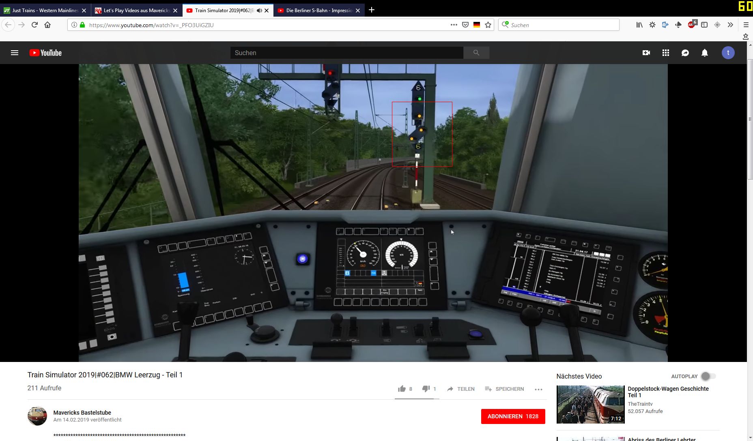Open the Mavericks Bastelstube channel link
753x441 pixels.
[82, 413]
